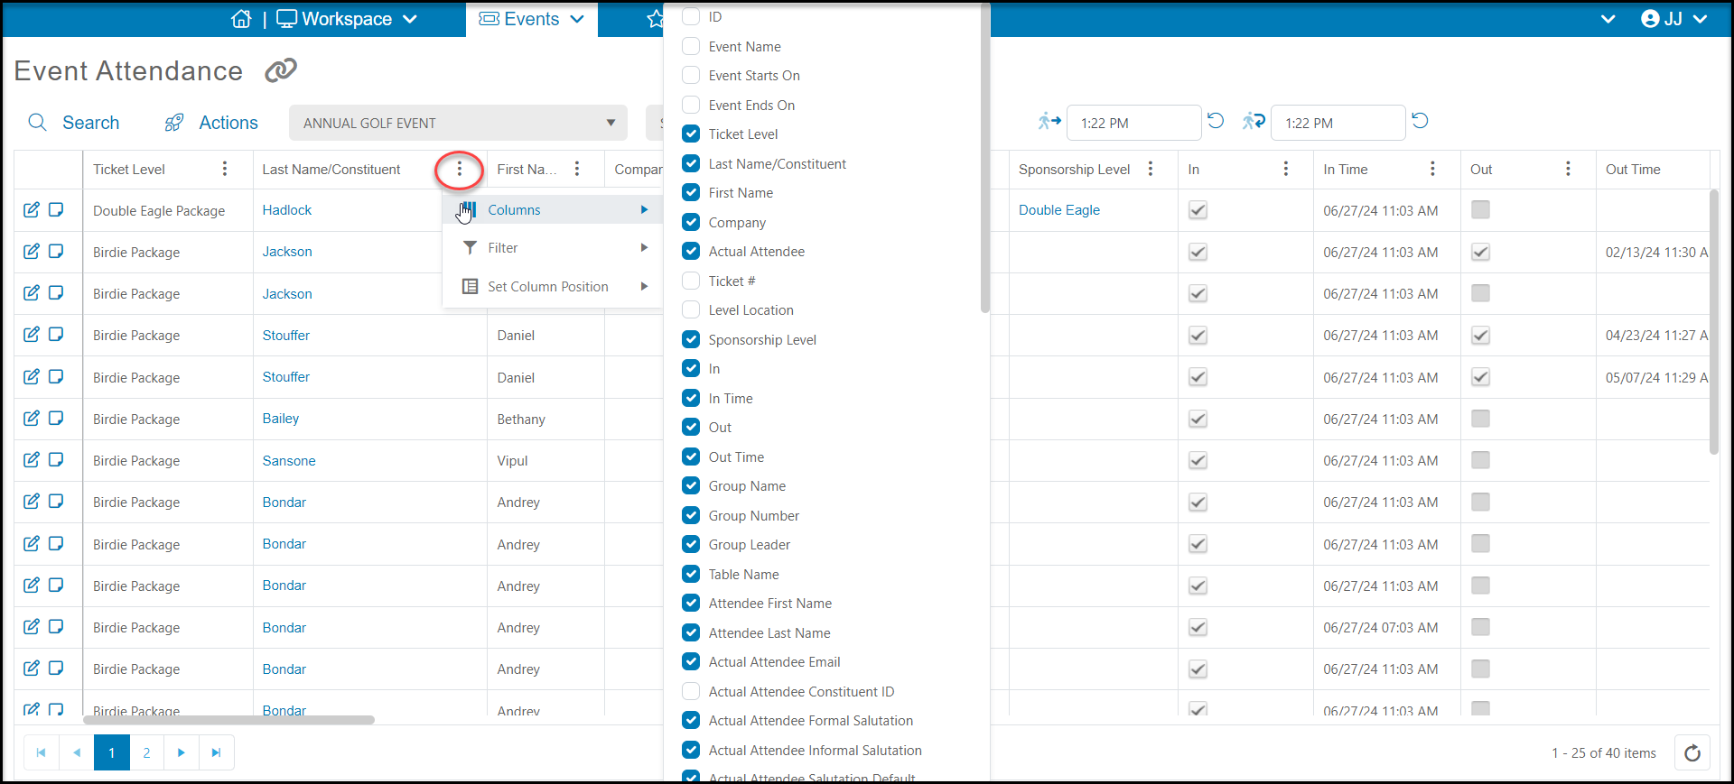Open Ticket Level column menu
This screenshot has width=1734, height=784.
[x=225, y=169]
